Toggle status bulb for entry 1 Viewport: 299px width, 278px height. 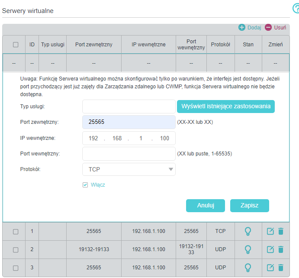pyautogui.click(x=248, y=231)
